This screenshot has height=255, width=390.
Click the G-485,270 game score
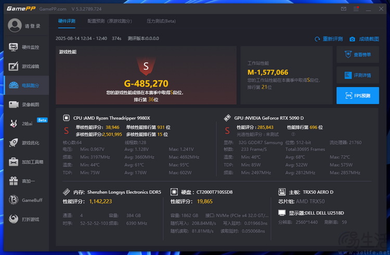point(146,84)
